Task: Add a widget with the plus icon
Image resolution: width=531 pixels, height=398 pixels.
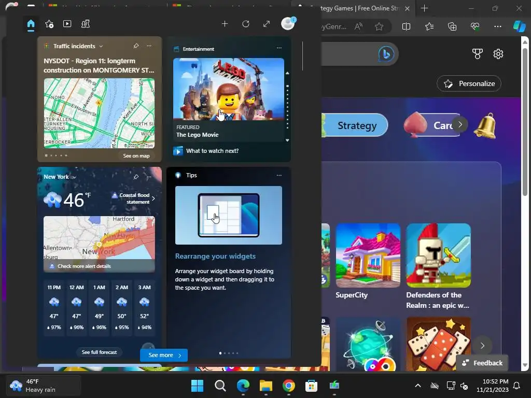Action: click(x=225, y=24)
